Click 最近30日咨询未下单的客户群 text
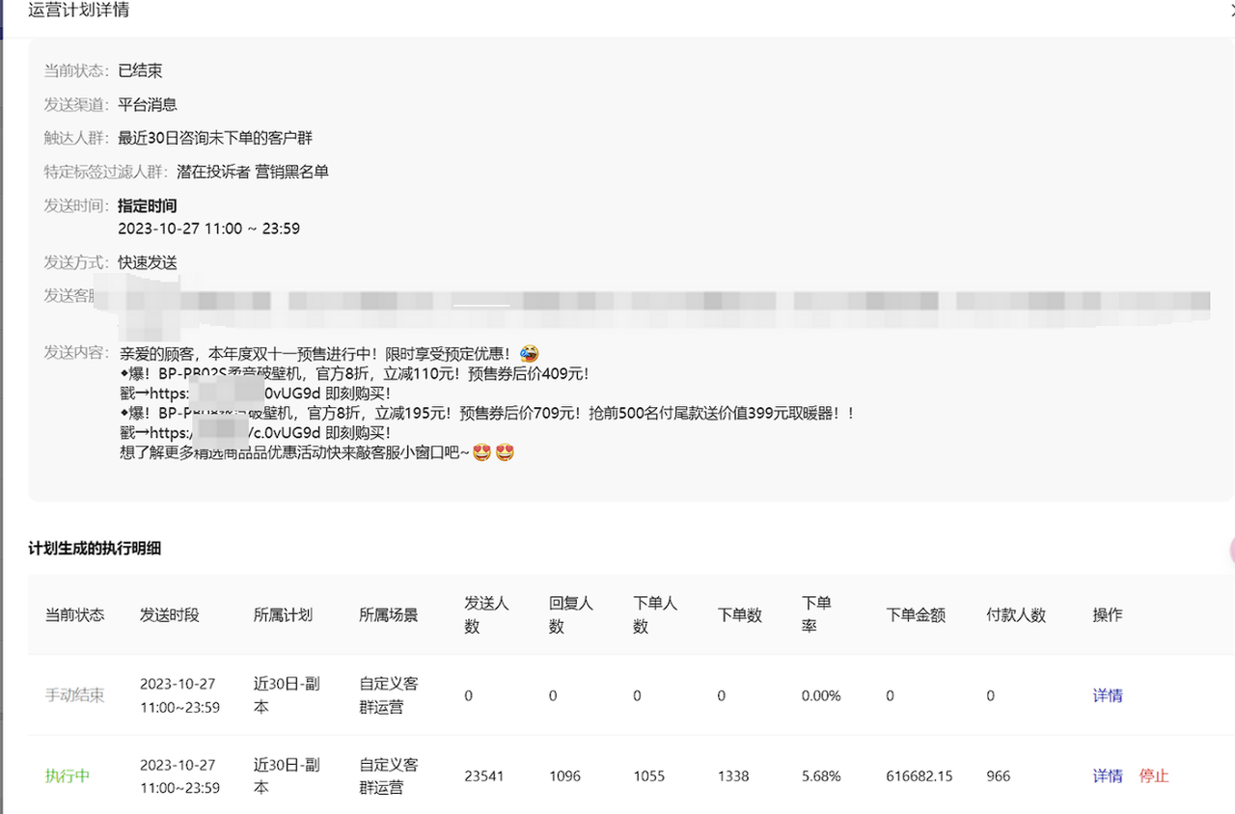 pyautogui.click(x=215, y=138)
